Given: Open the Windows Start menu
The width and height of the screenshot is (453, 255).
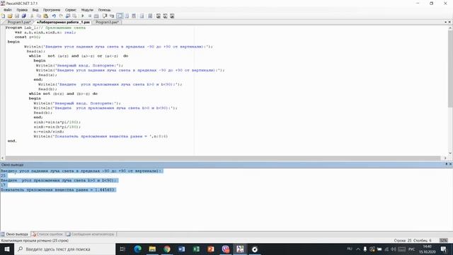Looking at the screenshot, I should [7, 249].
